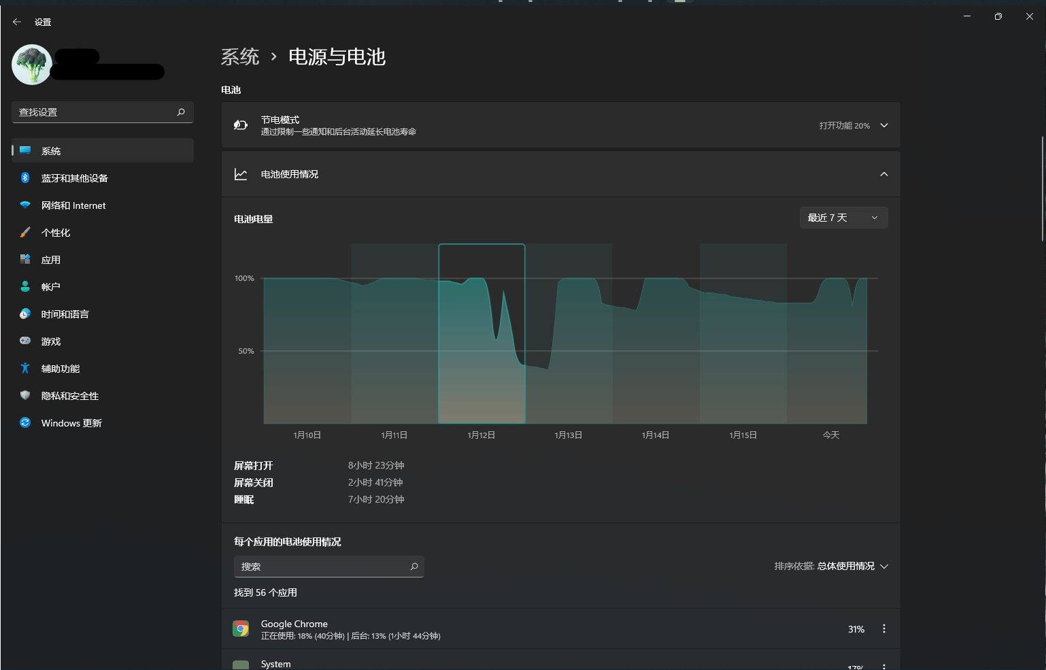Screen dimensions: 1046x670
Task: Click the 查找设置 search field
Action: coord(102,112)
